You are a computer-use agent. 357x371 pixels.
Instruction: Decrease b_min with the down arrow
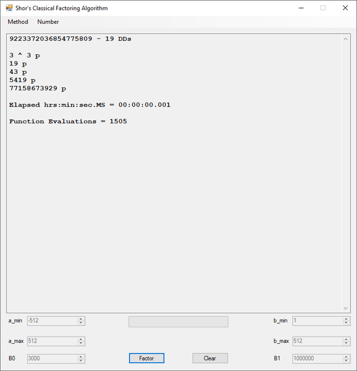(346, 323)
